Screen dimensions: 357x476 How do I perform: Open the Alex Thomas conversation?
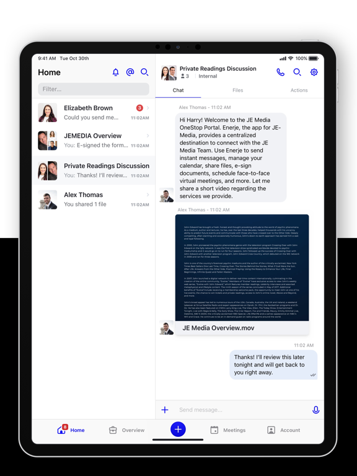pos(94,200)
